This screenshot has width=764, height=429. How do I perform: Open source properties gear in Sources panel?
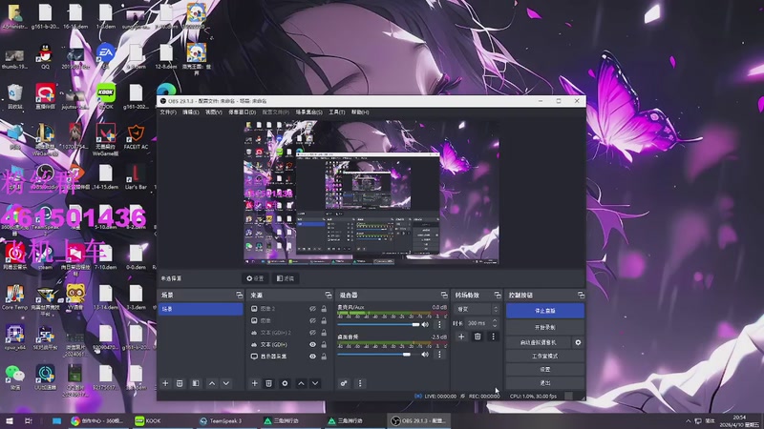[285, 383]
